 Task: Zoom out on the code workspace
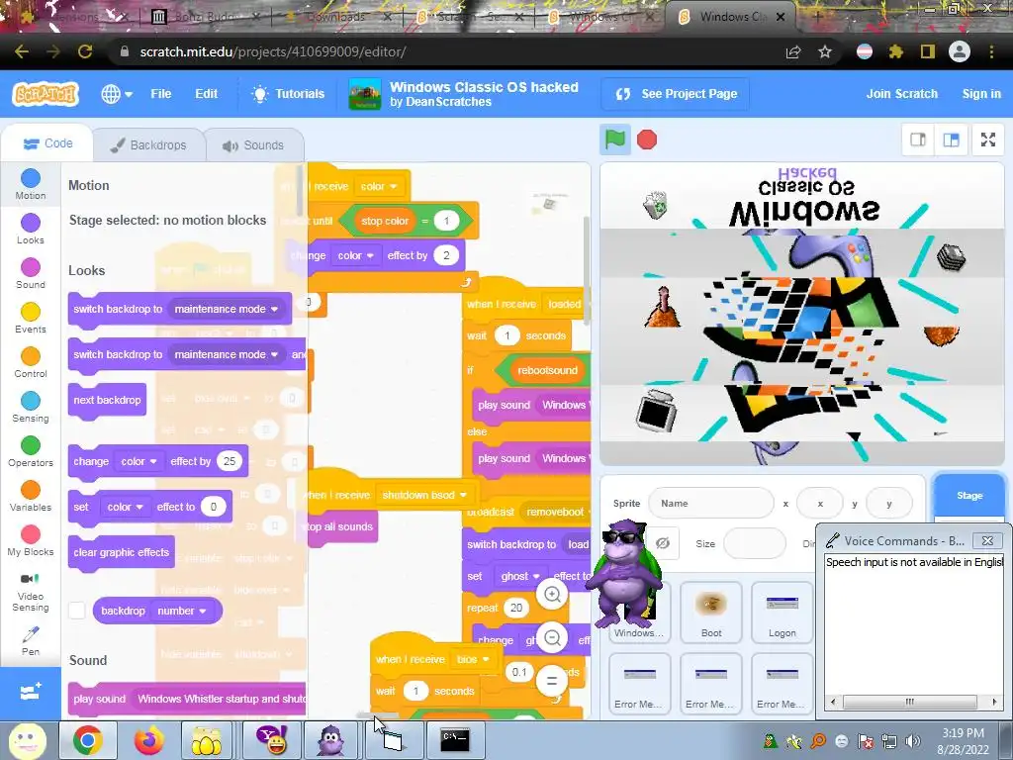[552, 638]
